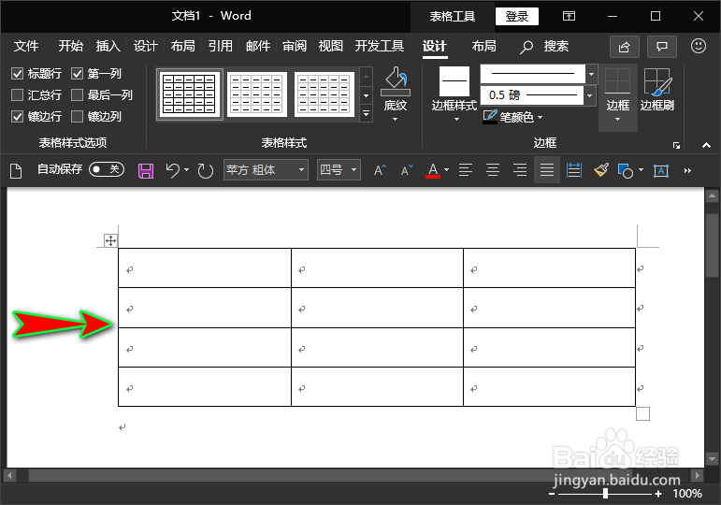Open the 0.5 磅 line weight dropdown
The width and height of the screenshot is (721, 505).
pos(589,95)
